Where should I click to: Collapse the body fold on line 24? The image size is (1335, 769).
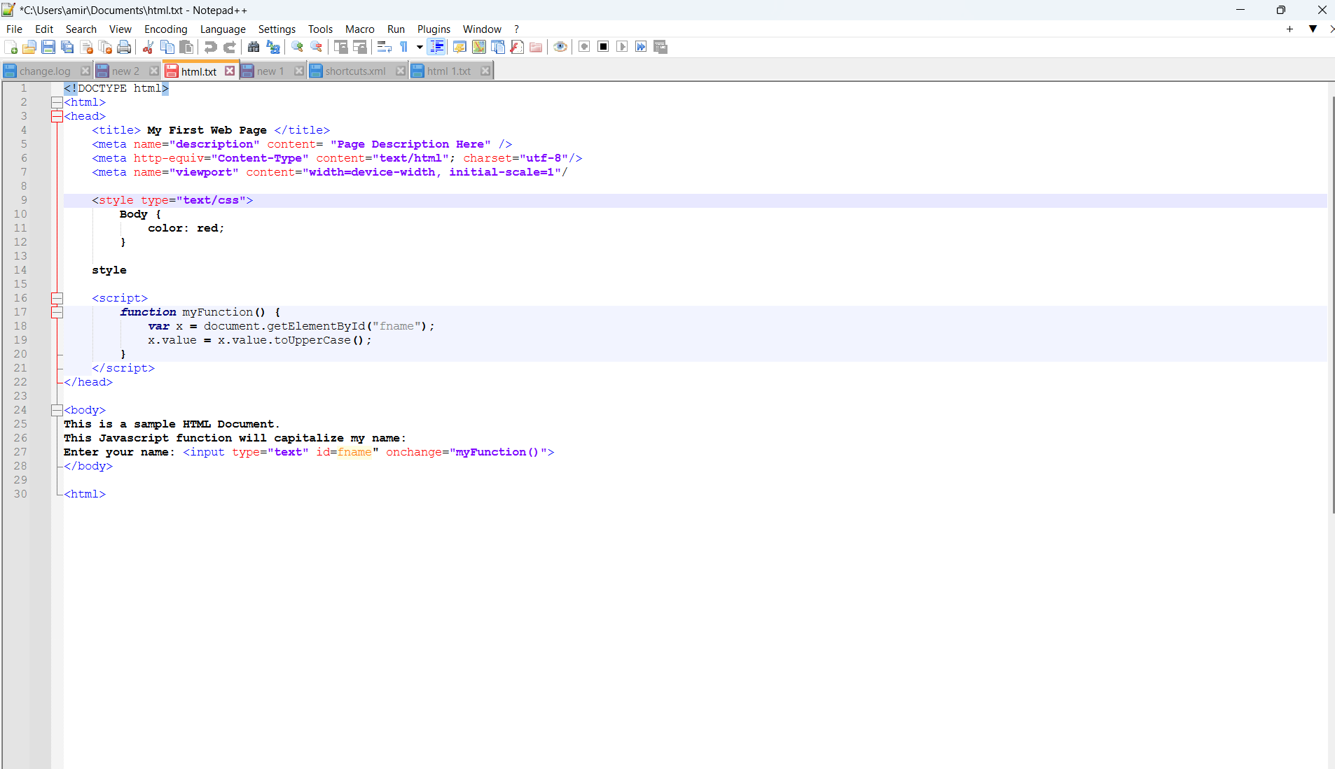[x=57, y=411]
